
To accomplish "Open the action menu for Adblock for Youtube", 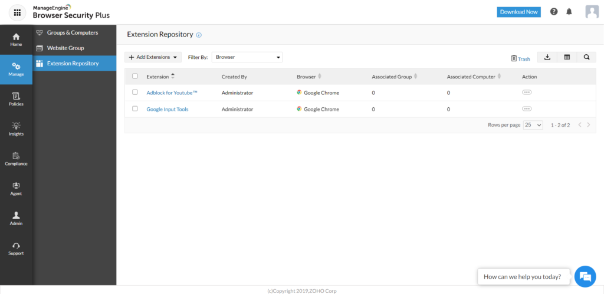I will tap(527, 93).
